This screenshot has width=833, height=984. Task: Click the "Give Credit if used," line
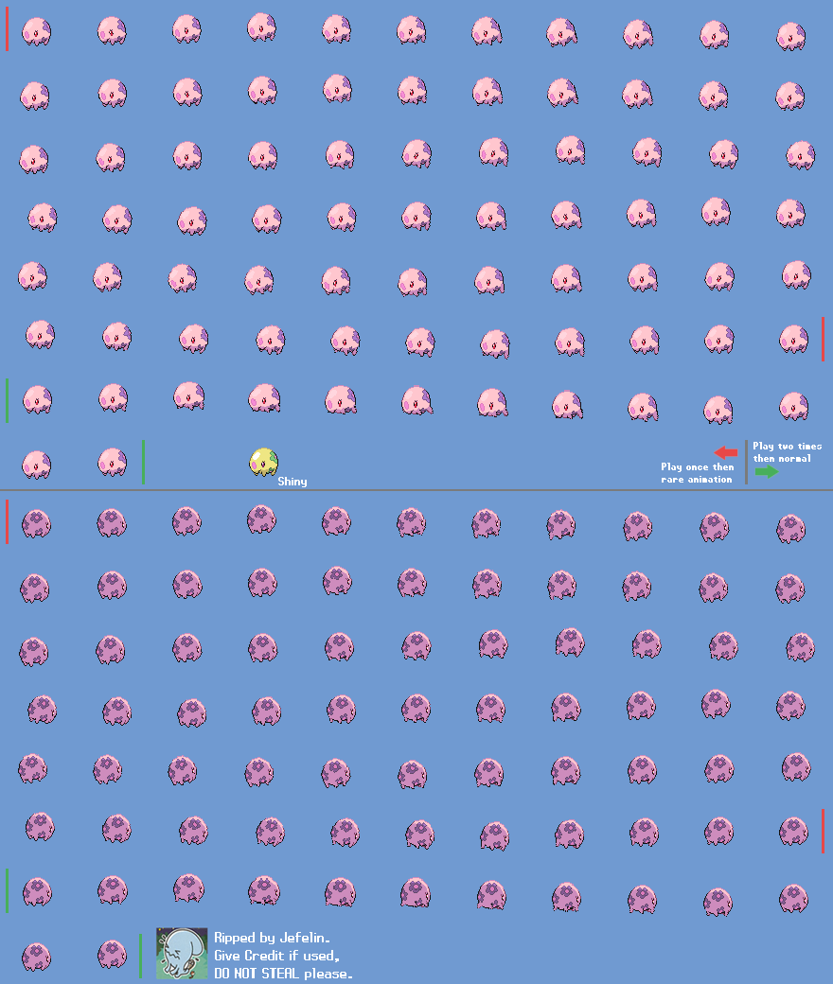(x=276, y=956)
